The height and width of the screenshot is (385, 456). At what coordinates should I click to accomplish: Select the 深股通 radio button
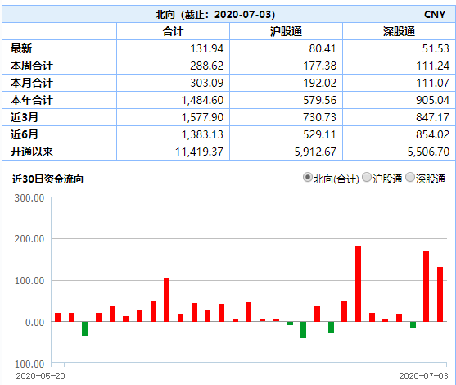click(410, 177)
